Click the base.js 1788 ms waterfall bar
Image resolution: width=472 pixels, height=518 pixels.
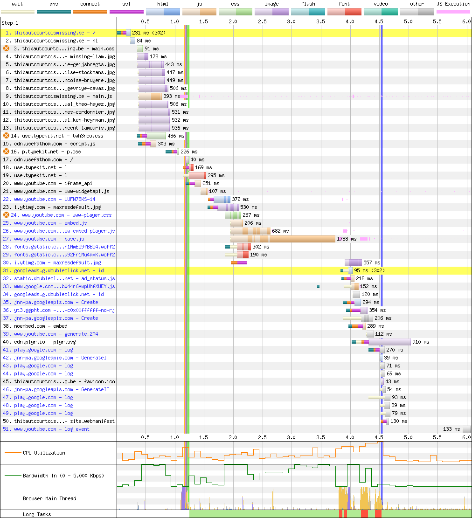(283, 239)
